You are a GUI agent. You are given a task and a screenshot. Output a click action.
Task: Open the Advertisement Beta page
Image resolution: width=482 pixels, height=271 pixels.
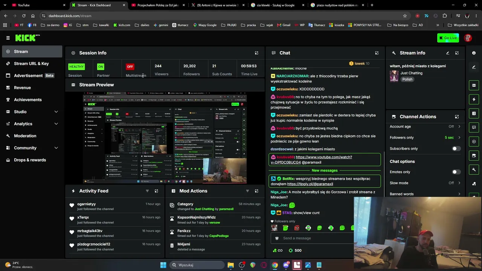[x=32, y=76]
